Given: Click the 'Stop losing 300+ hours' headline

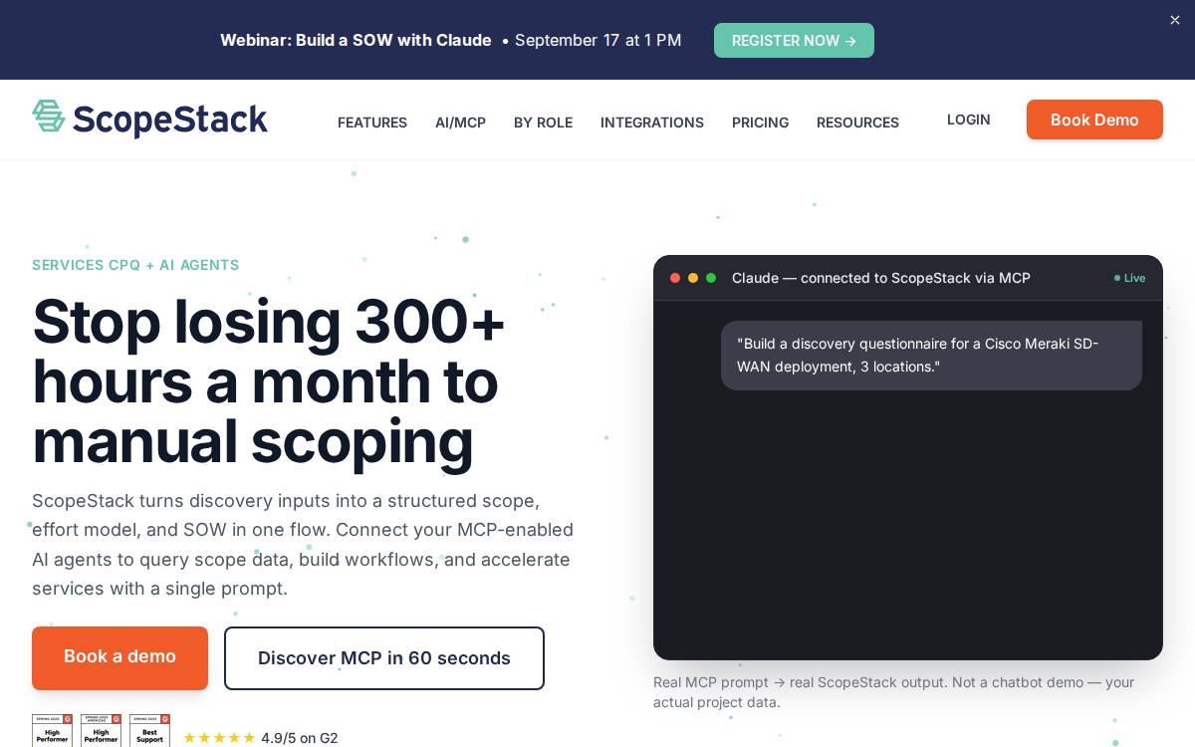Looking at the screenshot, I should (x=269, y=381).
